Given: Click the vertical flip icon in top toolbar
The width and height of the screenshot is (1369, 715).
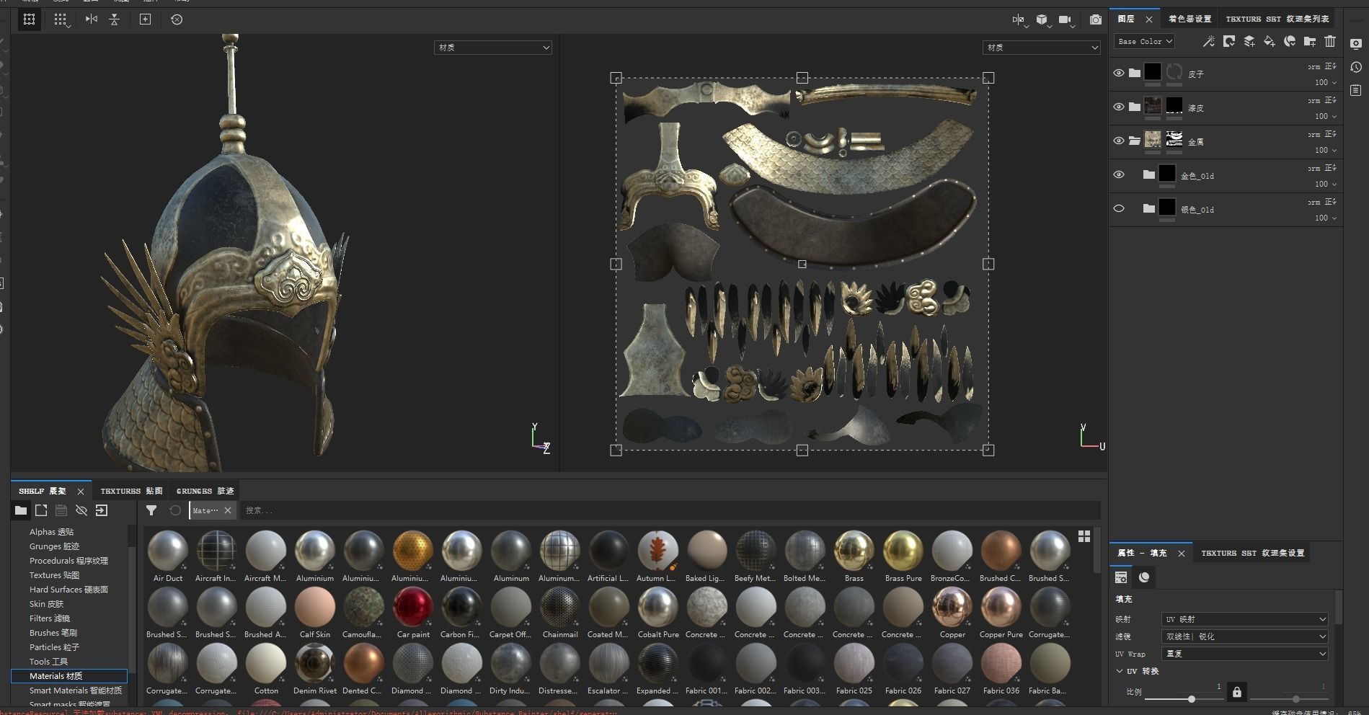Looking at the screenshot, I should click(114, 19).
